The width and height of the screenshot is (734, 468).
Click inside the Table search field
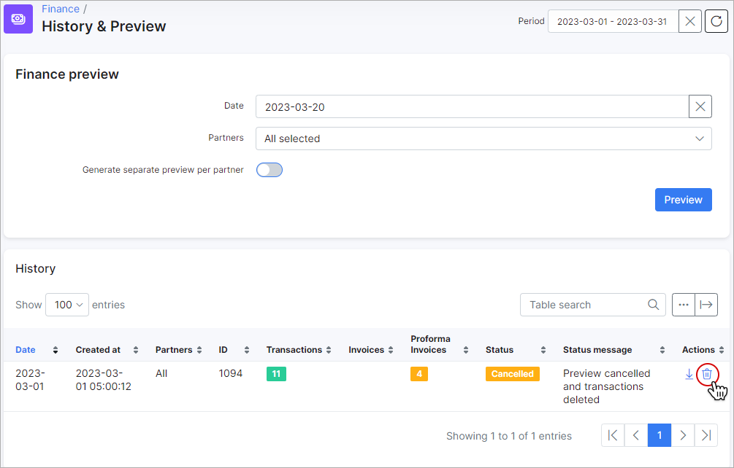click(x=584, y=304)
